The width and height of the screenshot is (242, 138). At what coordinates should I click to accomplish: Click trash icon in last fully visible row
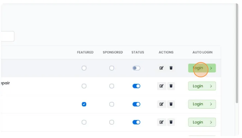171,122
